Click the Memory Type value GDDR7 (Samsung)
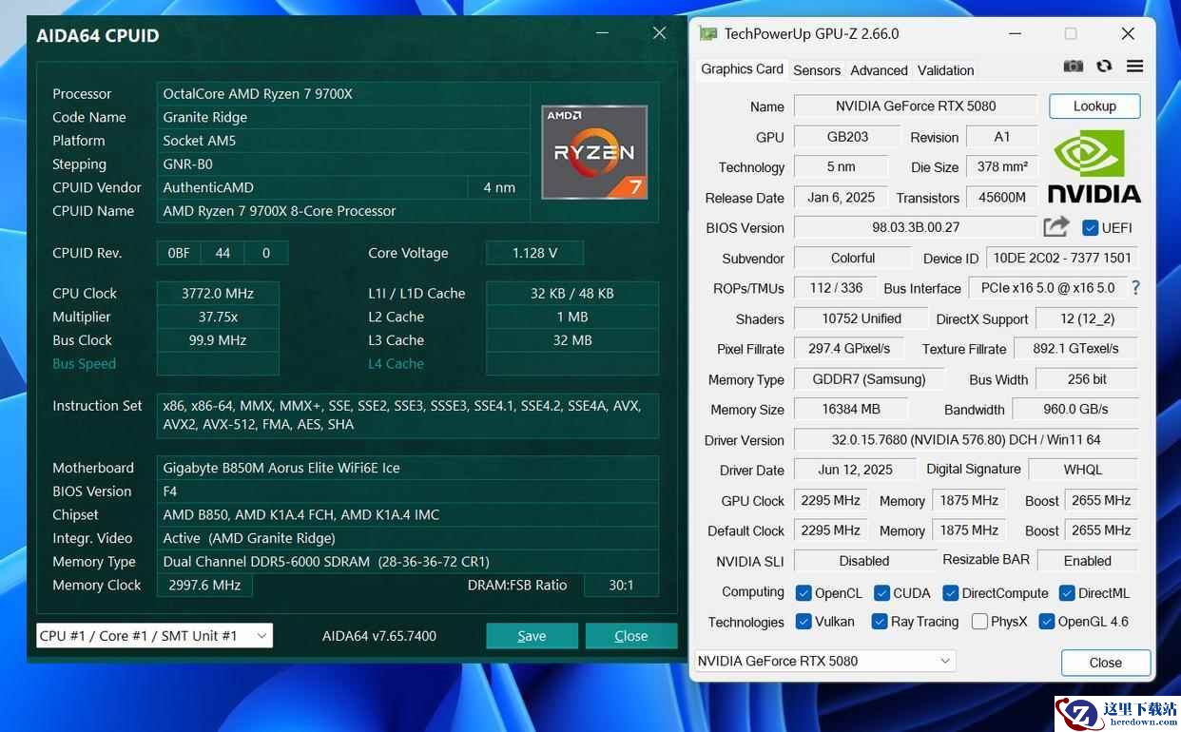The image size is (1181, 732). coord(869,379)
